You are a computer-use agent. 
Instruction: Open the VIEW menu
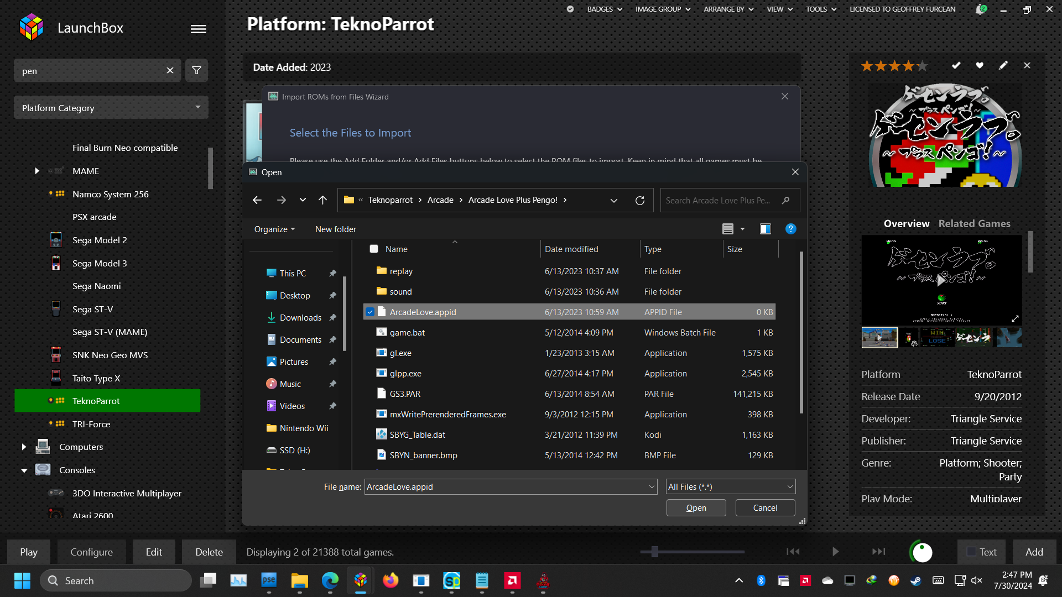(780, 9)
